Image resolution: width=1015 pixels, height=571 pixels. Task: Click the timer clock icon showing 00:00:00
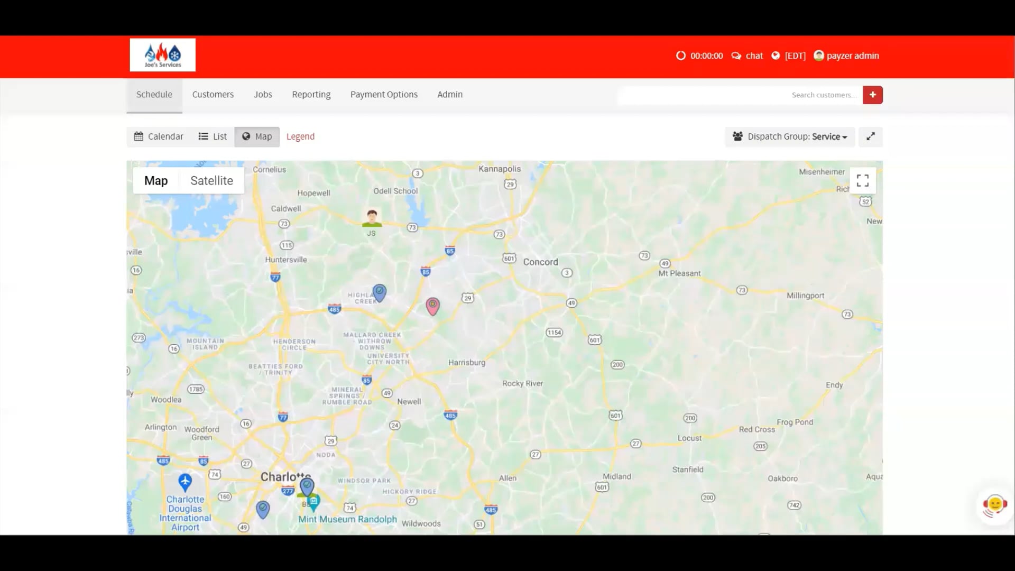coord(681,56)
